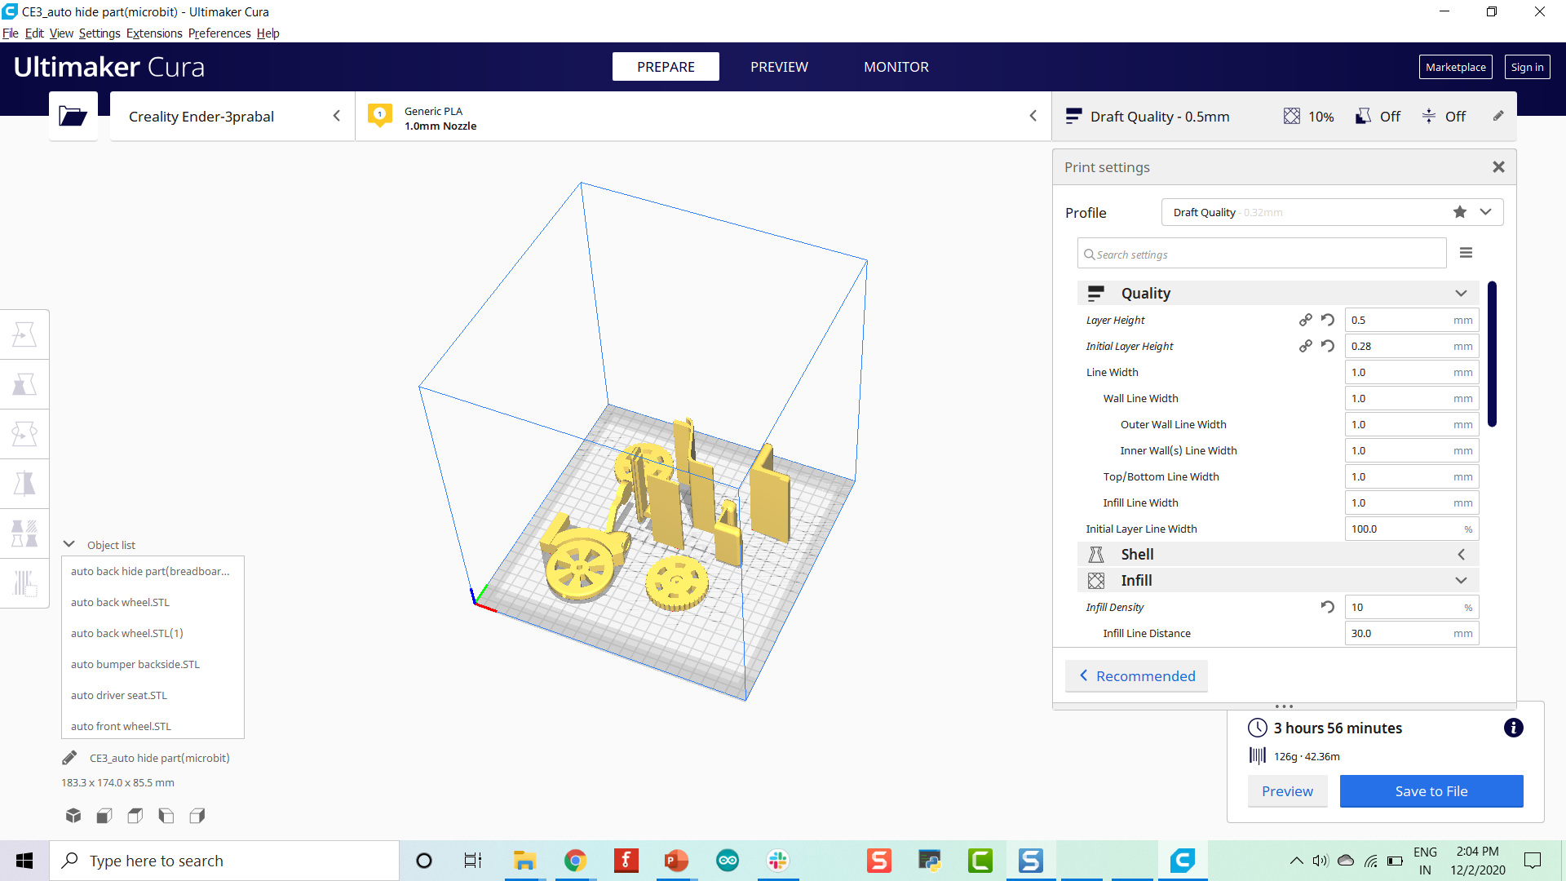Select auto driver seat.STL in object list

pyautogui.click(x=118, y=695)
